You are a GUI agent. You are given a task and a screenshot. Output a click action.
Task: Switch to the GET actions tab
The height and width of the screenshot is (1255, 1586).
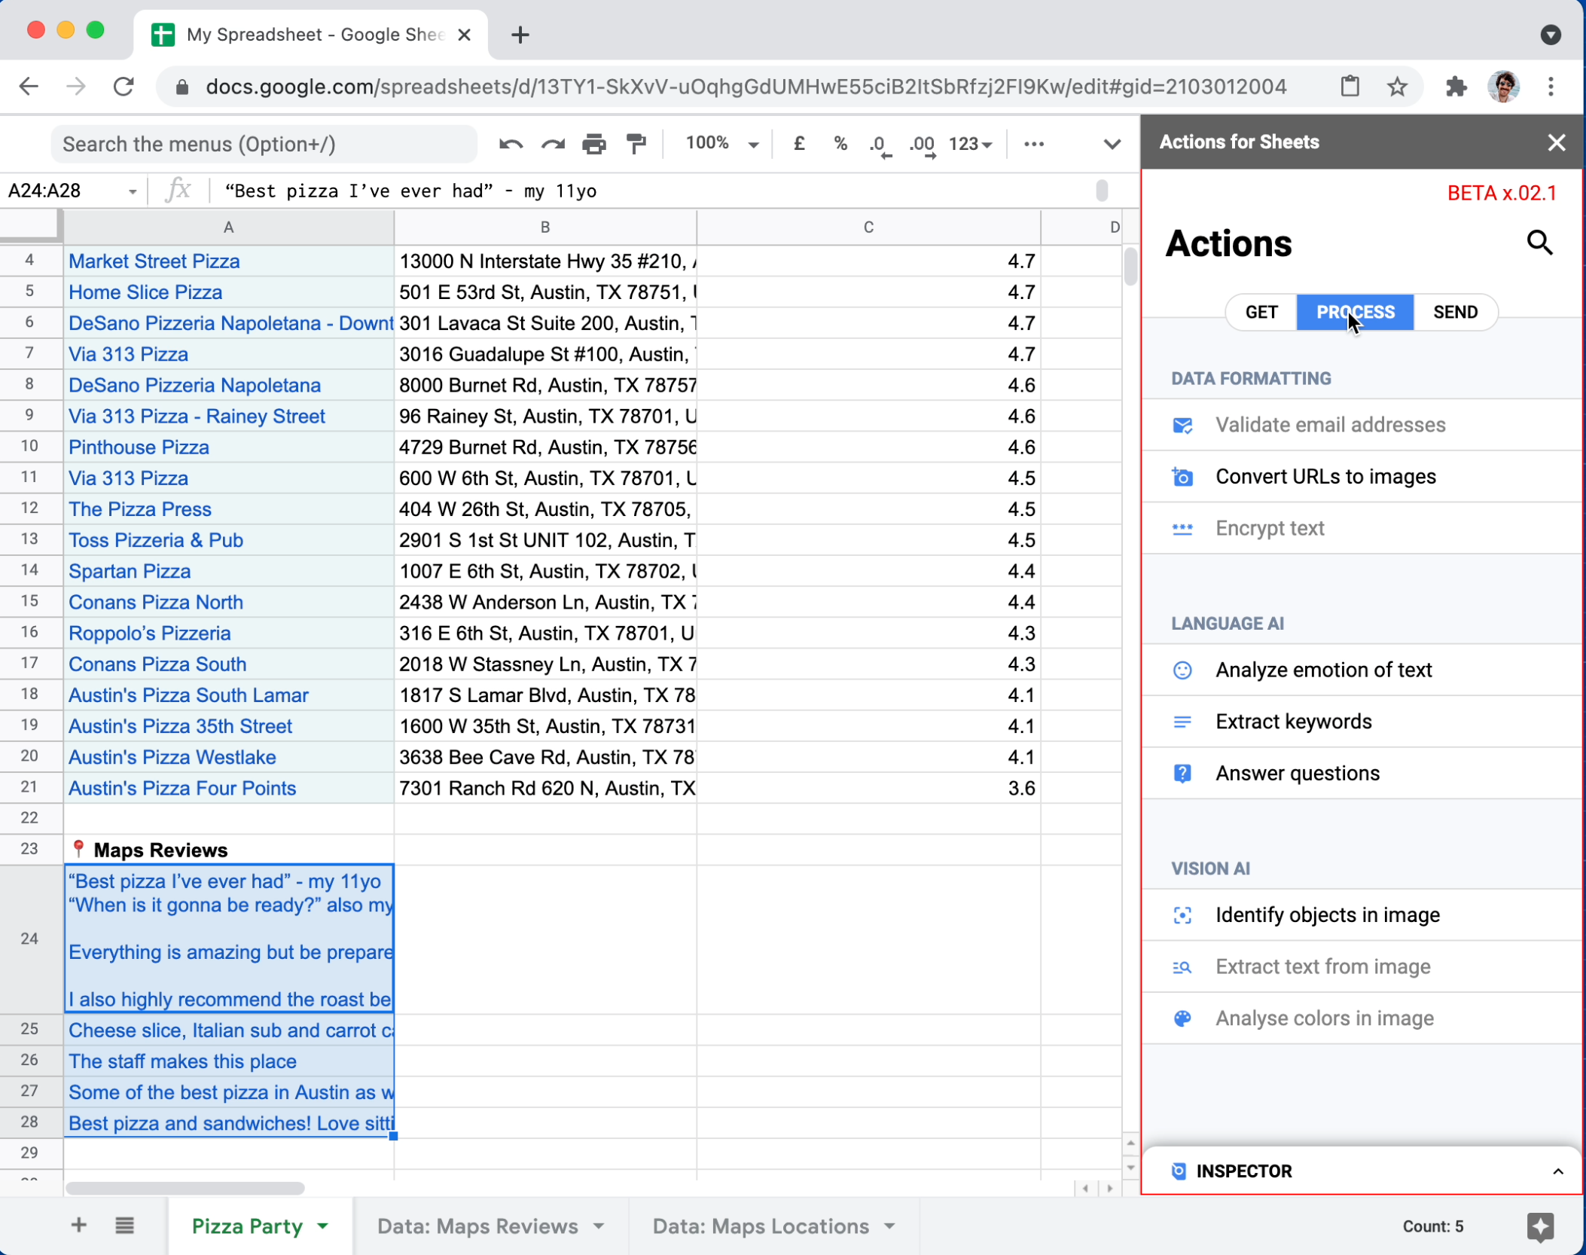coord(1261,312)
